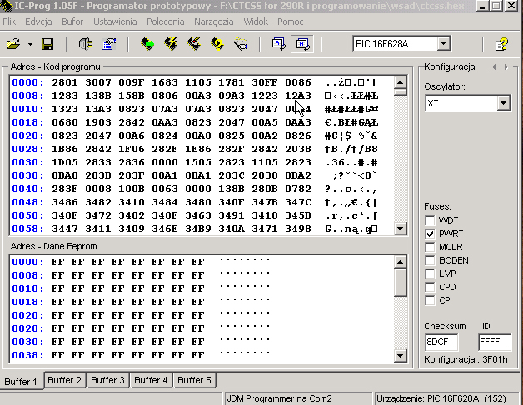Image resolution: width=523 pixels, height=405 pixels.
Task: Switch to Buffer 3 tab
Action: 107,380
